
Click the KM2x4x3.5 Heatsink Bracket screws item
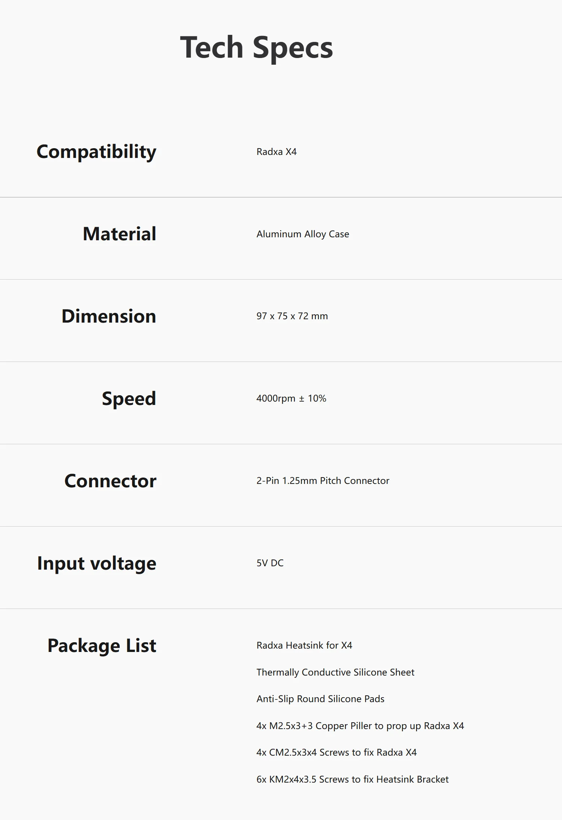point(352,780)
